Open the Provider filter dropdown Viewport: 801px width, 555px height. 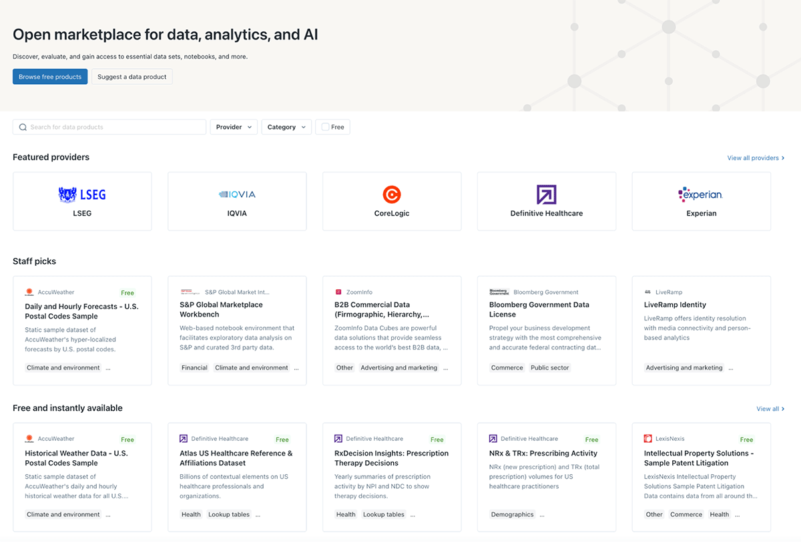coord(234,127)
